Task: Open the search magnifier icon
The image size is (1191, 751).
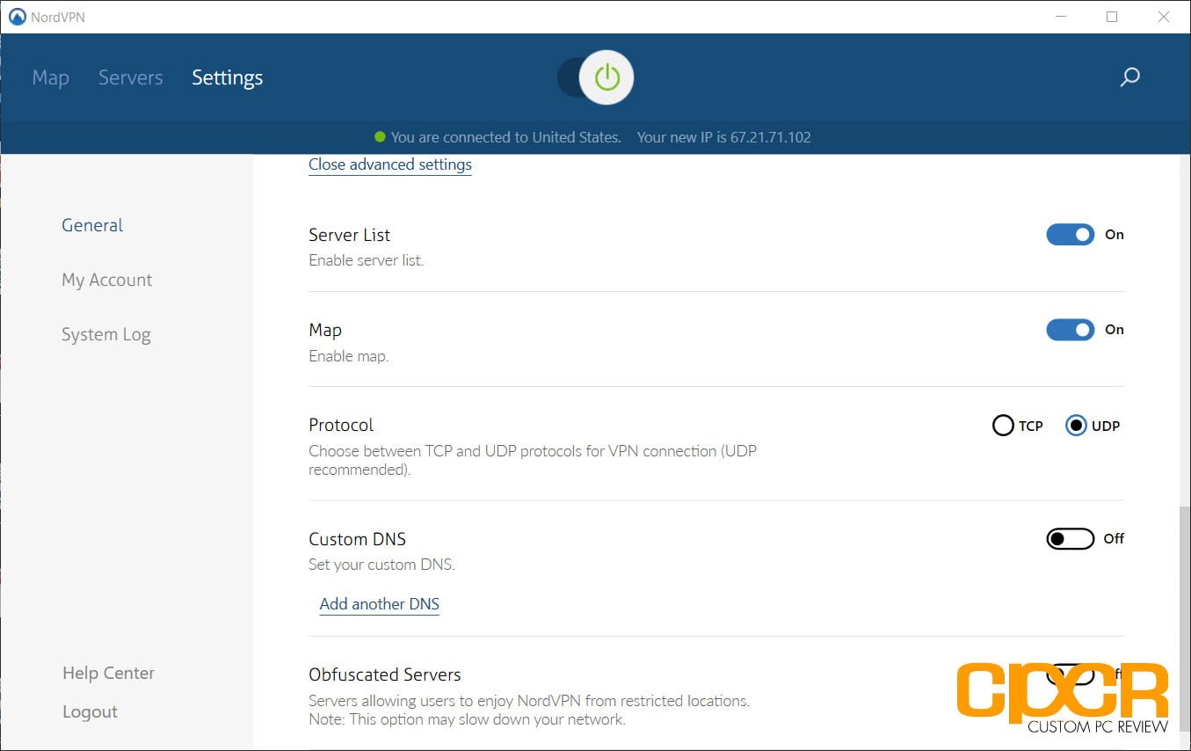Action: coord(1129,77)
